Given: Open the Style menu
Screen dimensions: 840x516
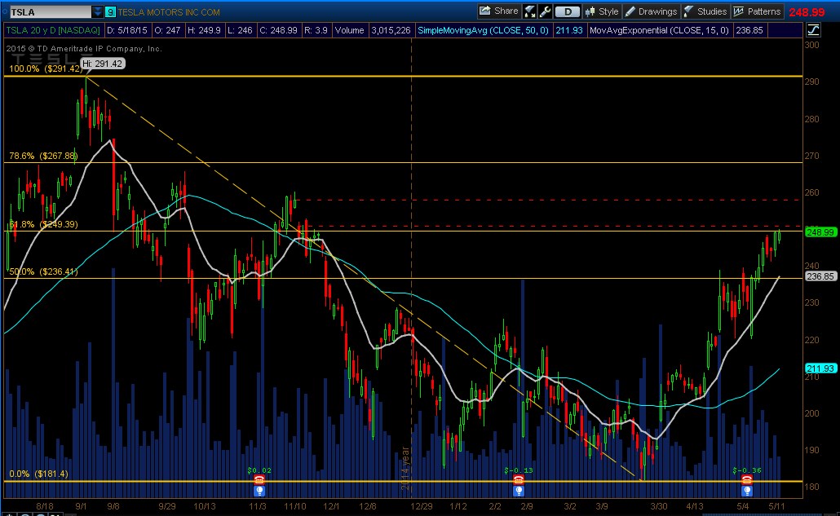Looking at the screenshot, I should click(602, 11).
